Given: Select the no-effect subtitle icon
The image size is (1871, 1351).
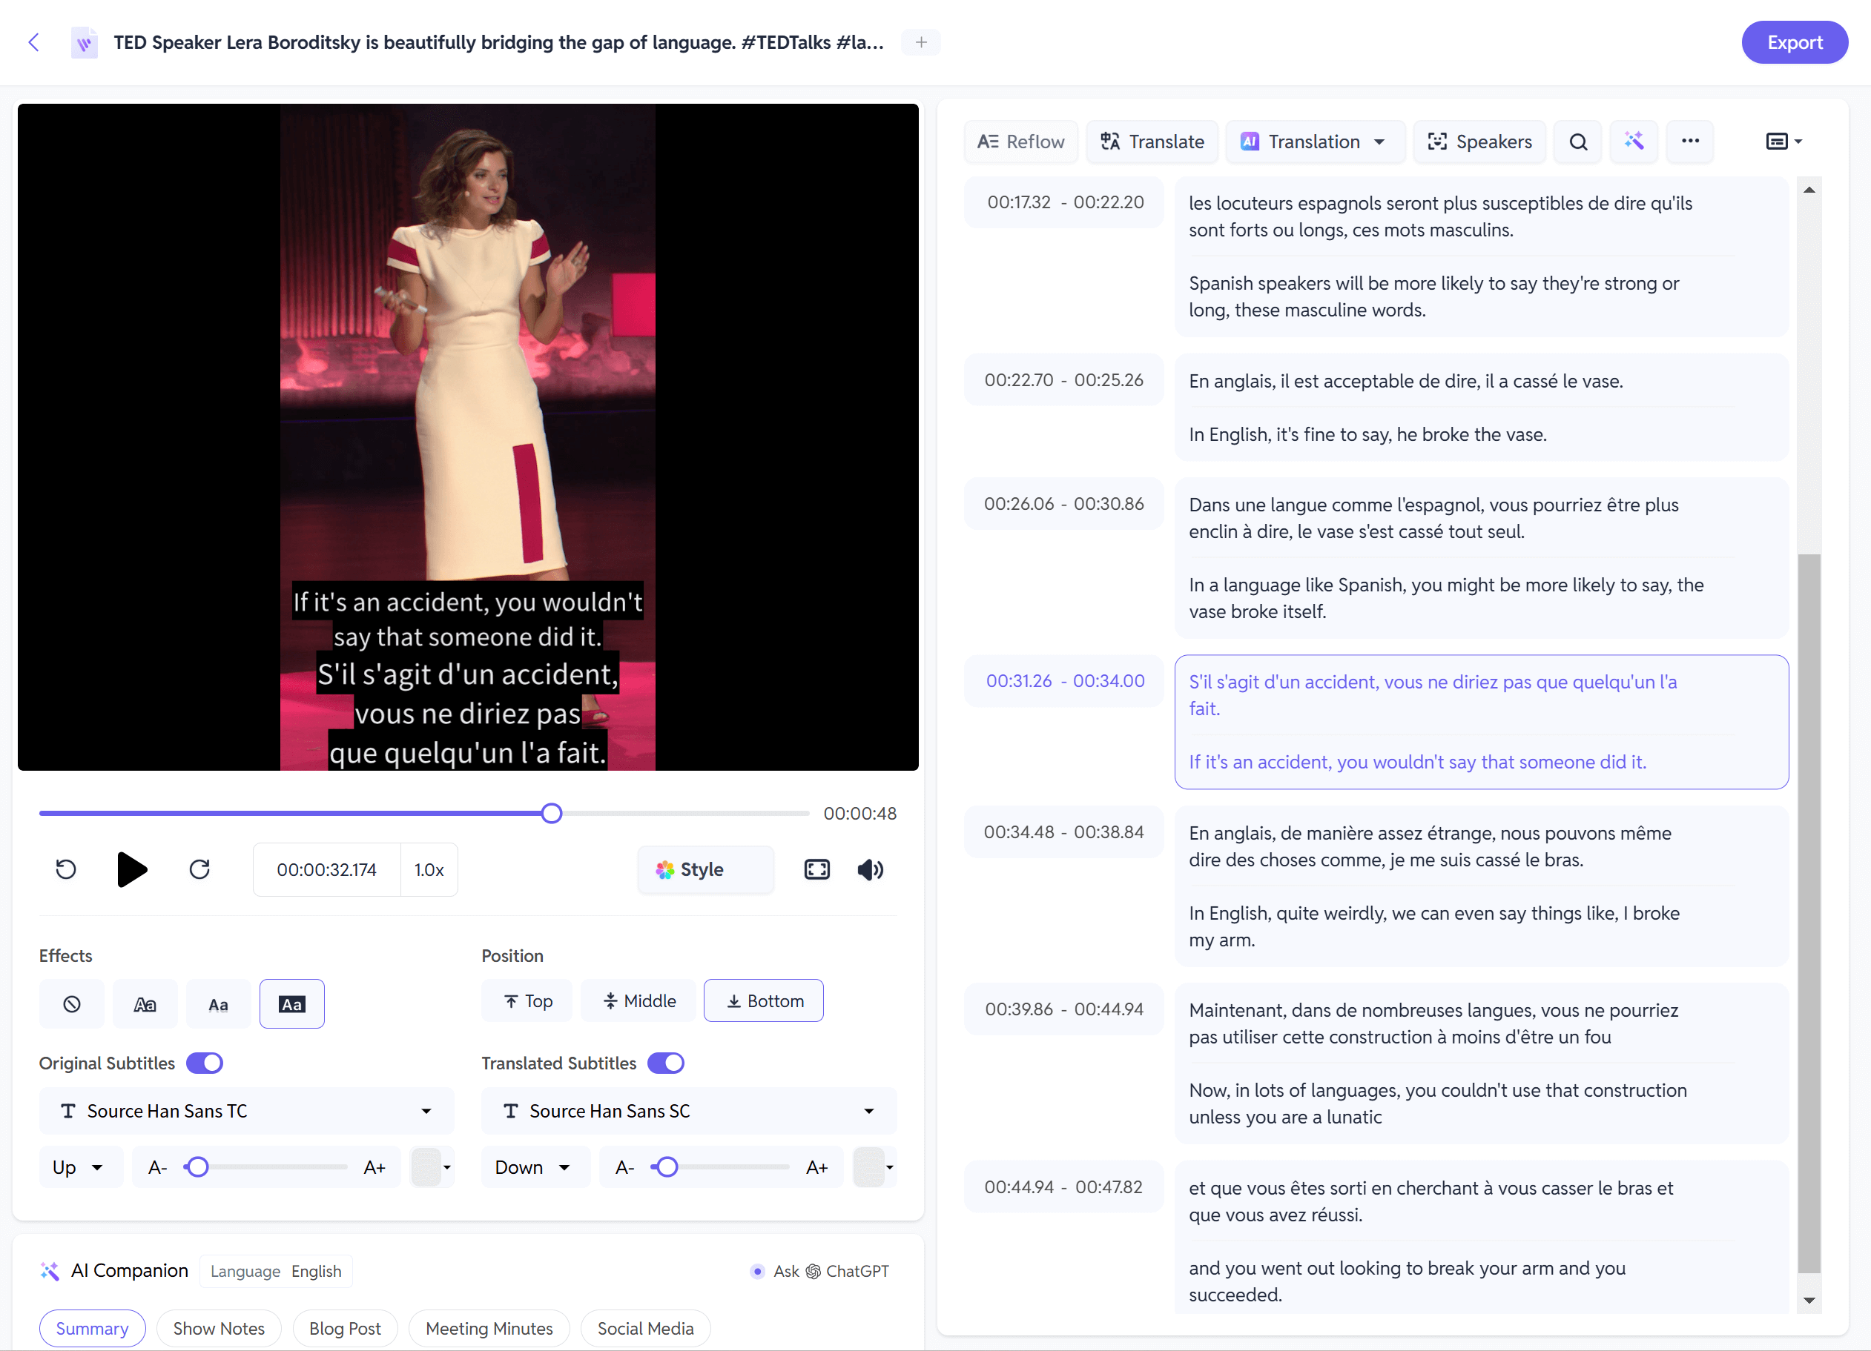Looking at the screenshot, I should click(x=72, y=1004).
